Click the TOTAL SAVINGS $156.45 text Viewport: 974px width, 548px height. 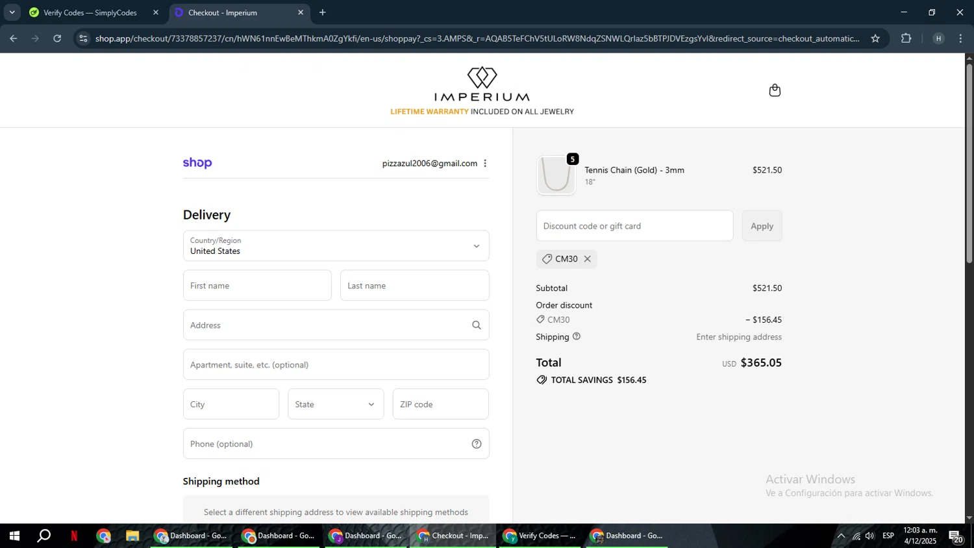pyautogui.click(x=598, y=380)
